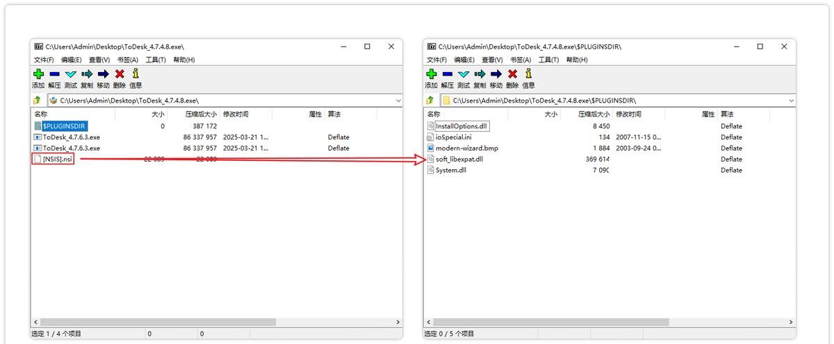This screenshot has height=344, width=834.
Task: Click 移动 (Move) icon in ToDesk_4.7.8.exe root window
Action: pyautogui.click(x=103, y=74)
